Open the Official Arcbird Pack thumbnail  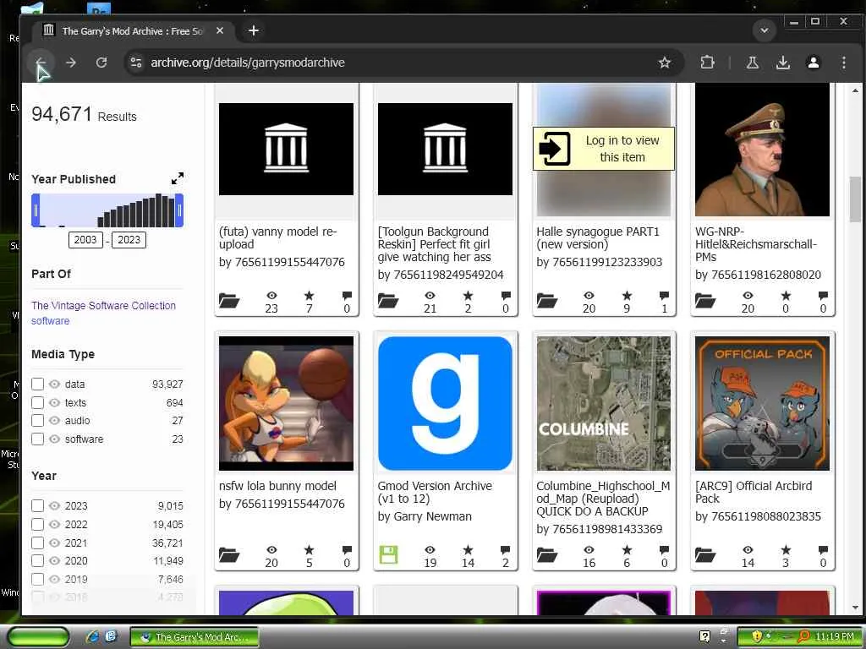(762, 403)
